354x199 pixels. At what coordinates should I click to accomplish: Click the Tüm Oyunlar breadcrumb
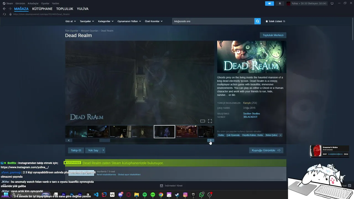(x=72, y=31)
